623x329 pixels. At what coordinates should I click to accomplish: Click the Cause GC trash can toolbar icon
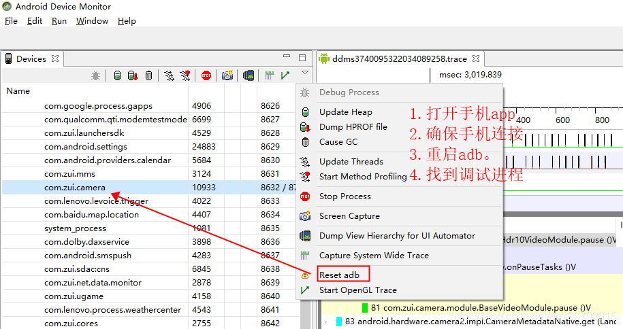(x=148, y=75)
